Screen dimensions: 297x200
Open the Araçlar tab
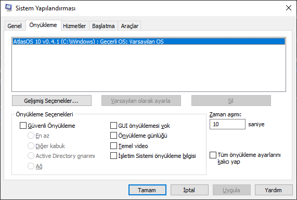click(130, 26)
